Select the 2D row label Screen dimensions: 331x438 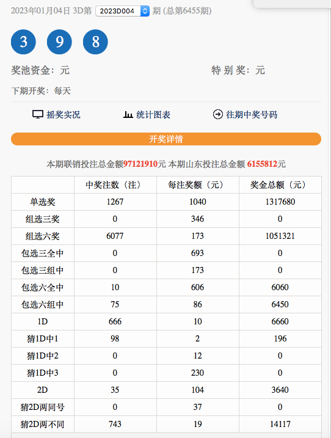43,390
